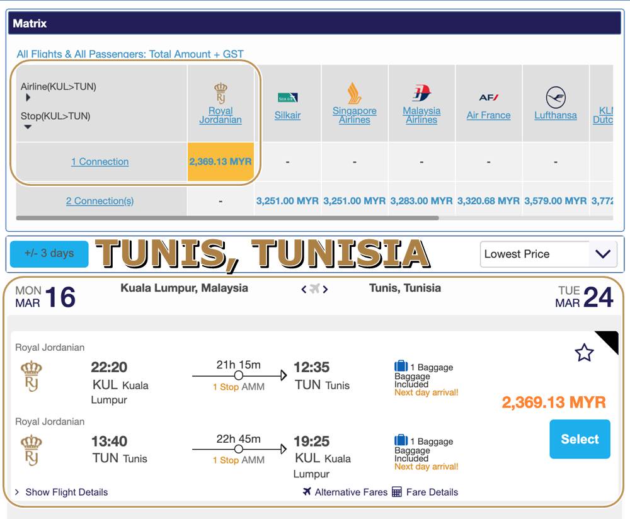Click the Matrix panel header
This screenshot has height=519, width=630.
click(x=314, y=23)
